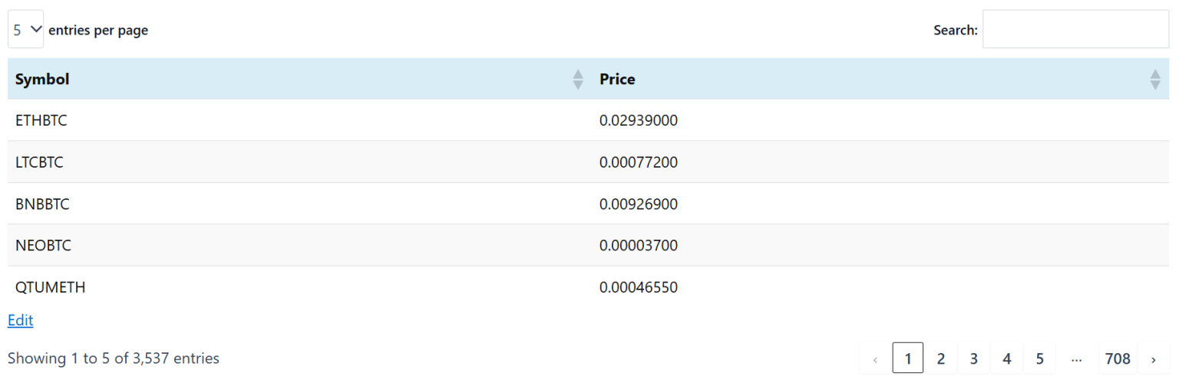The width and height of the screenshot is (1179, 386).
Task: Select the NEOBTC symbol cell
Action: tap(300, 245)
